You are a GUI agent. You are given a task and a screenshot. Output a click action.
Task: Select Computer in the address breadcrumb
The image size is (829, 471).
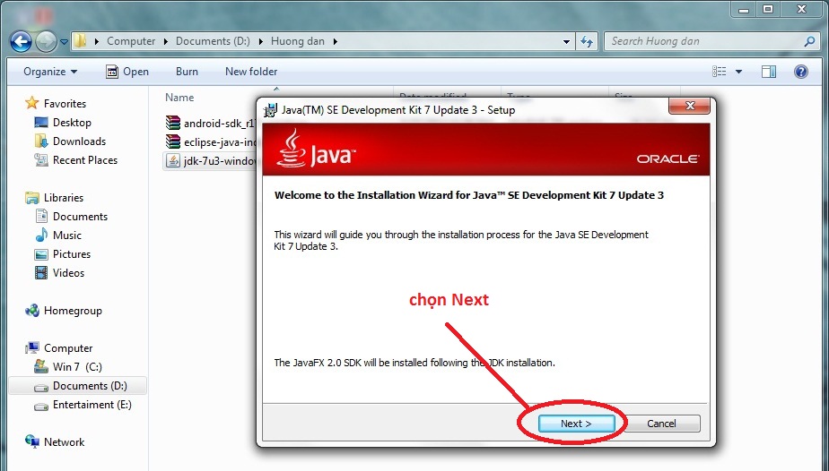(131, 41)
